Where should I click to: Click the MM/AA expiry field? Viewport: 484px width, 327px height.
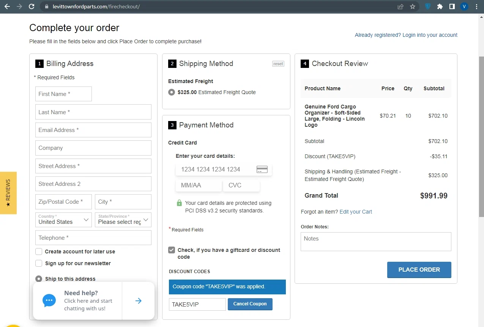pos(199,185)
